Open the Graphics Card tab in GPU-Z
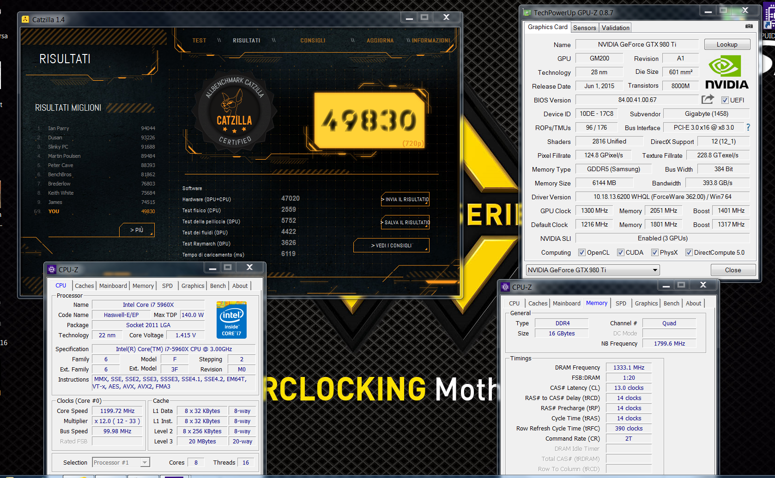The width and height of the screenshot is (775, 478). tap(547, 27)
